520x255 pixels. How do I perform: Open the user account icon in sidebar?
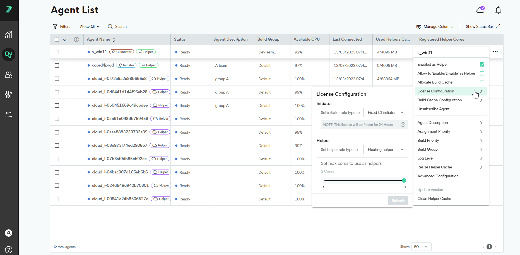tap(9, 233)
